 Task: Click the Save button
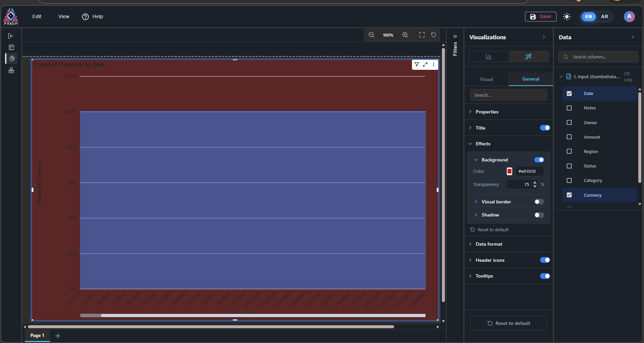(541, 16)
